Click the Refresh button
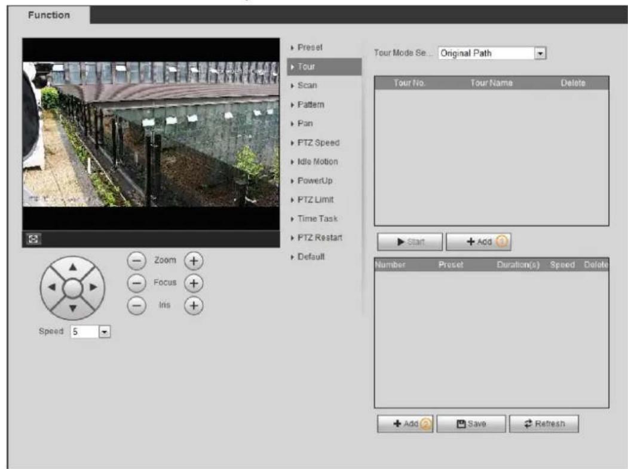The width and height of the screenshot is (628, 469). click(544, 424)
